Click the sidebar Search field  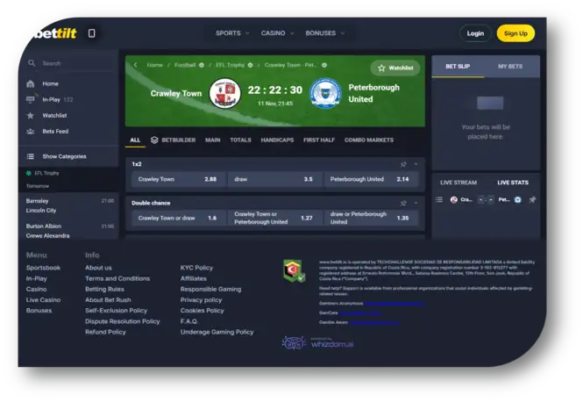coord(69,63)
